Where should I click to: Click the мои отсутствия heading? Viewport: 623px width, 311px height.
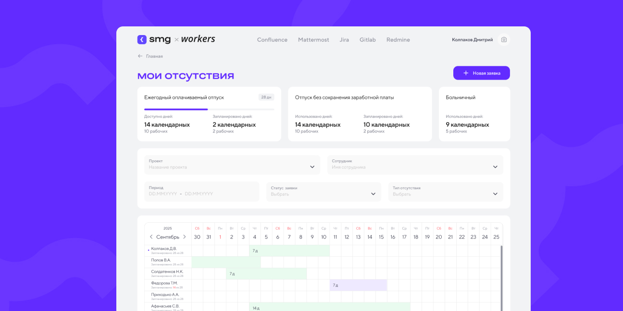tap(186, 76)
